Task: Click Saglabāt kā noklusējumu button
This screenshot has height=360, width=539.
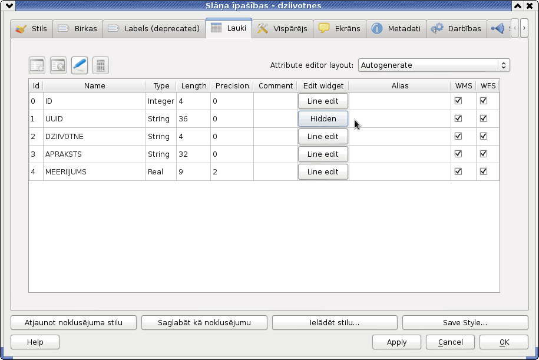Action: [x=204, y=323]
